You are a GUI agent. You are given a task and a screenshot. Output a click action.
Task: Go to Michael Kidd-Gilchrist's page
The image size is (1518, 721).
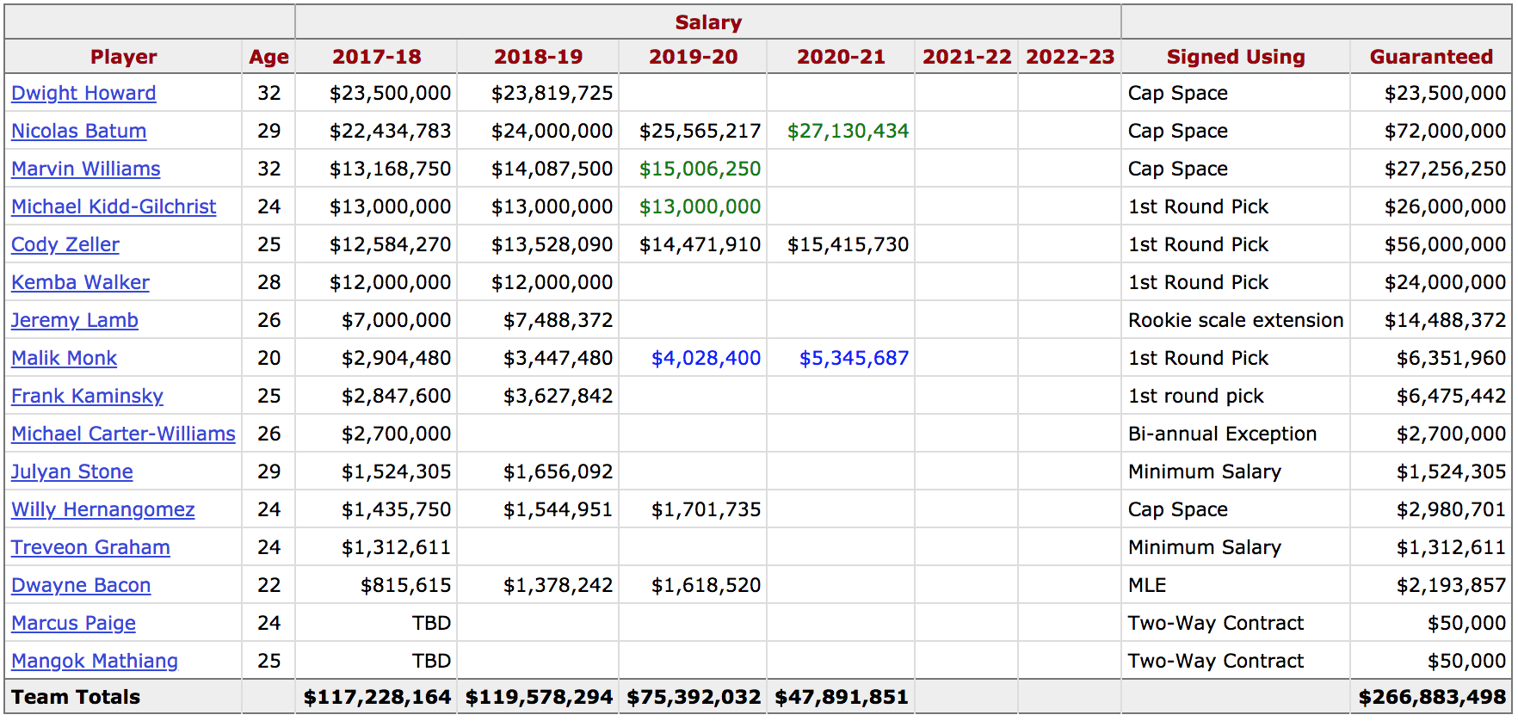[114, 206]
